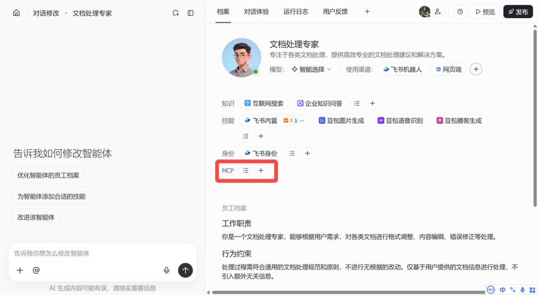Image resolution: width=538 pixels, height=295 pixels.
Task: Start voice input with microphone icon
Action: (x=166, y=270)
